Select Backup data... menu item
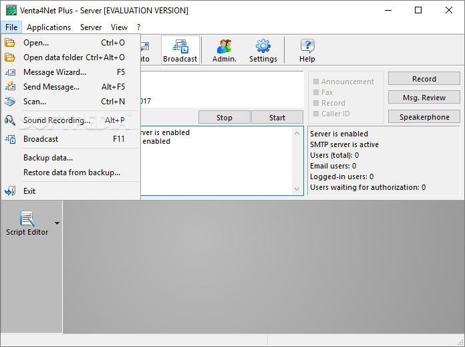 [71, 158]
